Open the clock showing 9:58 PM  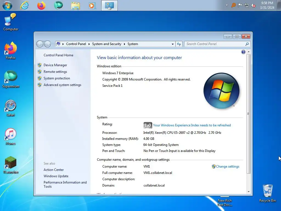[267, 5]
